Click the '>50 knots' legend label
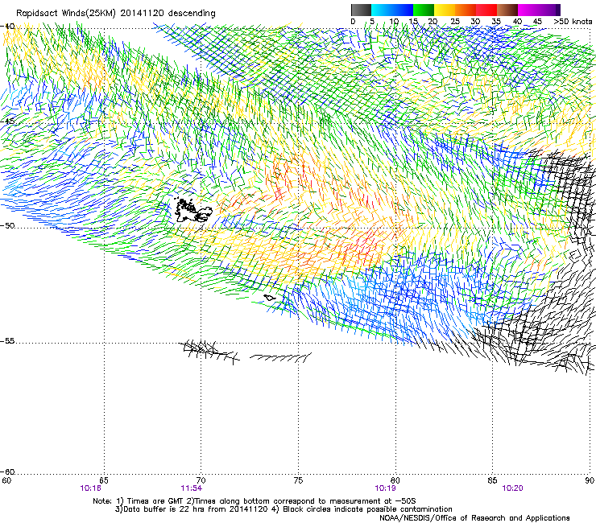 pos(573,22)
